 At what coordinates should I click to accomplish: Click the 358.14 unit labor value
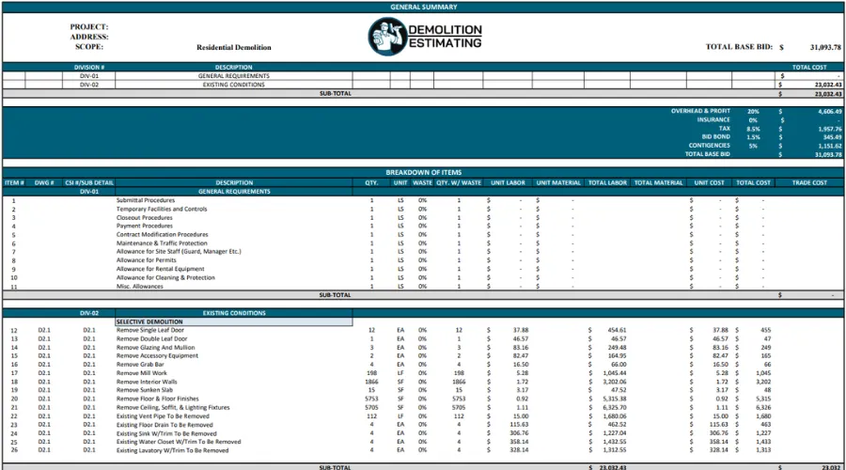[519, 442]
